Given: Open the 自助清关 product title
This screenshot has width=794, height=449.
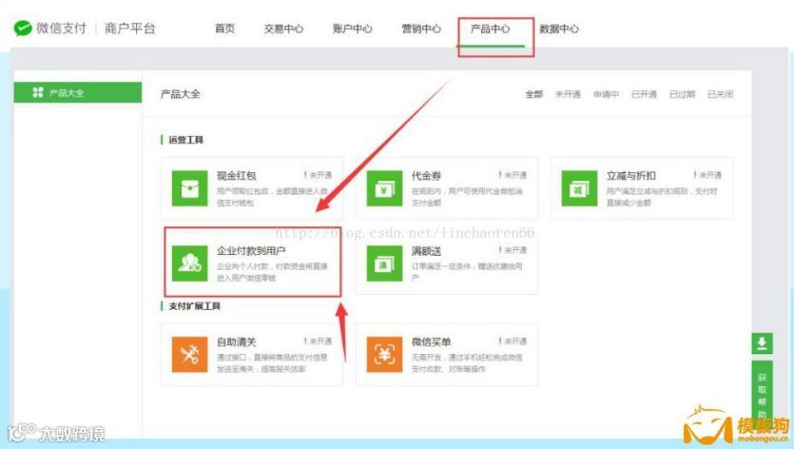Looking at the screenshot, I should pyautogui.click(x=237, y=342).
